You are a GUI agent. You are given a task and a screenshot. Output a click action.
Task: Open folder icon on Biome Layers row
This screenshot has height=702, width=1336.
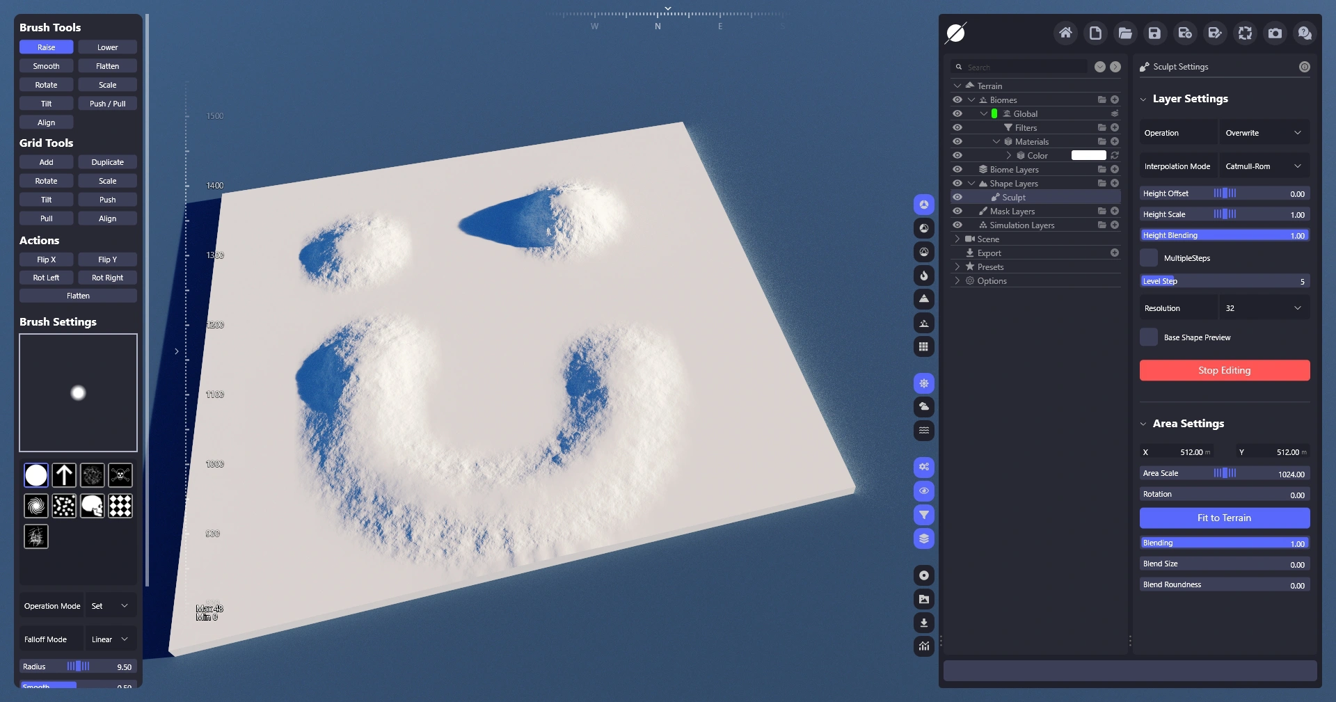(1102, 169)
